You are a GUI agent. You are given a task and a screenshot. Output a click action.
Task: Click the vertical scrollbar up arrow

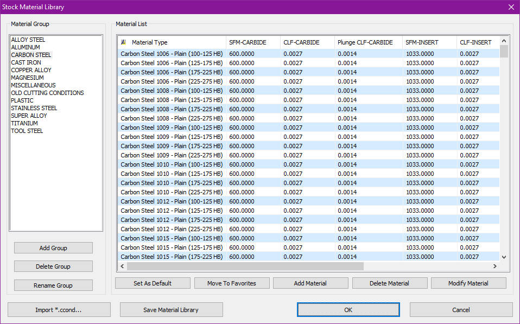coord(504,40)
